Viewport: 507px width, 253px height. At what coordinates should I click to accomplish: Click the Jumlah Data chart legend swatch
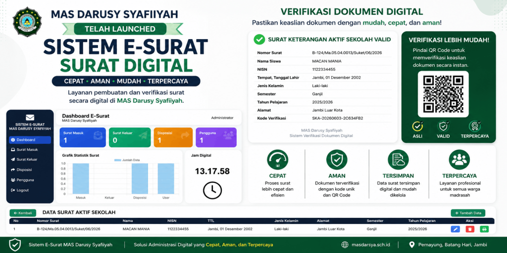[x=118, y=160]
